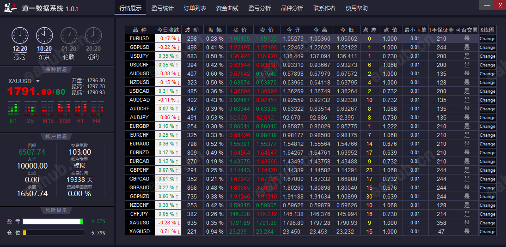The height and width of the screenshot is (247, 506).
Task: Click GBPAUD bid price 1.80665
Action: (x=240, y=187)
